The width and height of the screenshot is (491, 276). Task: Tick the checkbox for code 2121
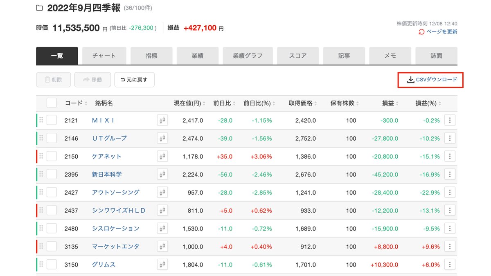(x=52, y=120)
